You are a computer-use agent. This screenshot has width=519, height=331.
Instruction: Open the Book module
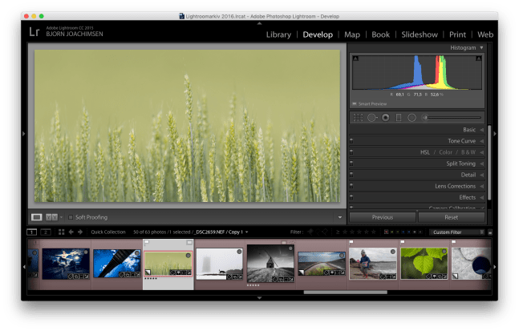381,34
